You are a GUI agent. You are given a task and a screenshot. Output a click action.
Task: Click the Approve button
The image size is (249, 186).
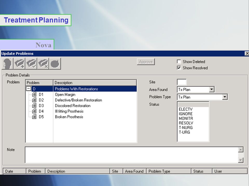[146, 62]
